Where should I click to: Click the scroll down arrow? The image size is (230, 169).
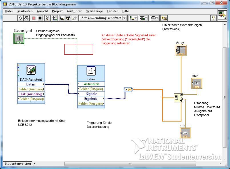(x=225, y=159)
